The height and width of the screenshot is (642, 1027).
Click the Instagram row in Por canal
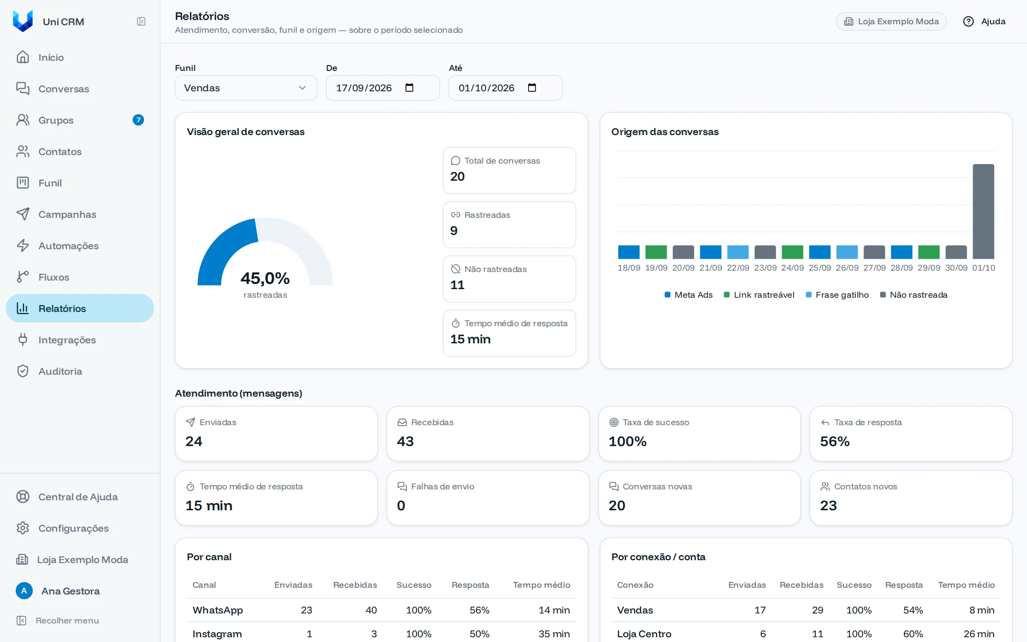(x=381, y=633)
